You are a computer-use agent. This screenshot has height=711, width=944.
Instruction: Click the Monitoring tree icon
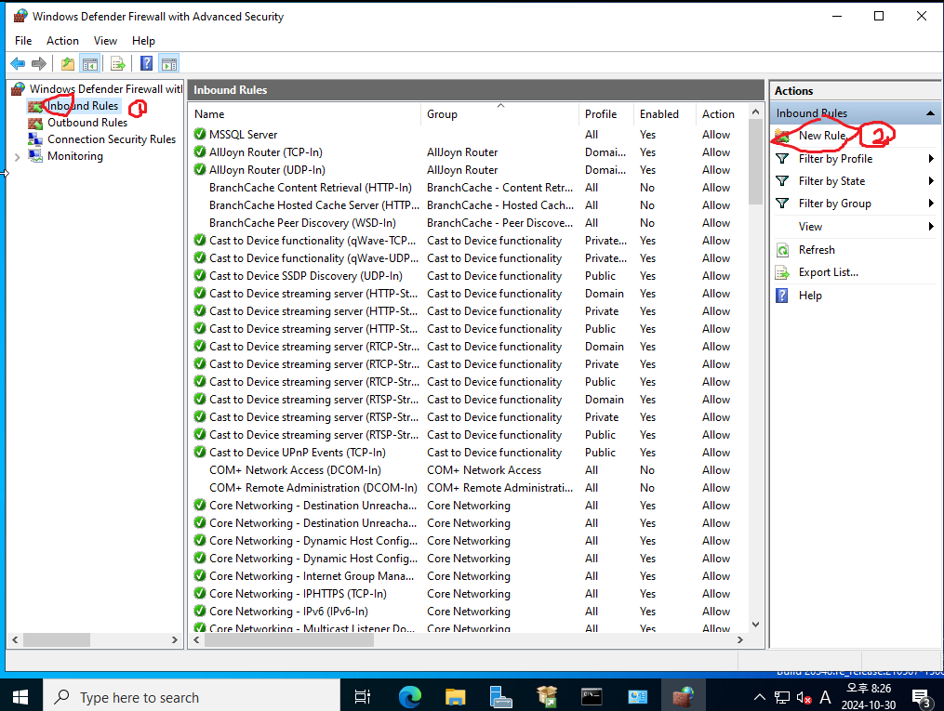[35, 156]
